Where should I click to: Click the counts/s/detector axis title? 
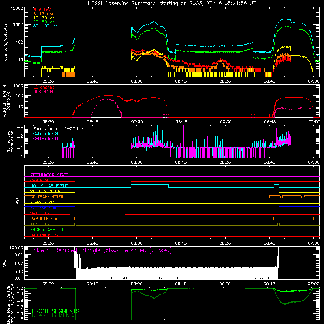(x=6, y=42)
